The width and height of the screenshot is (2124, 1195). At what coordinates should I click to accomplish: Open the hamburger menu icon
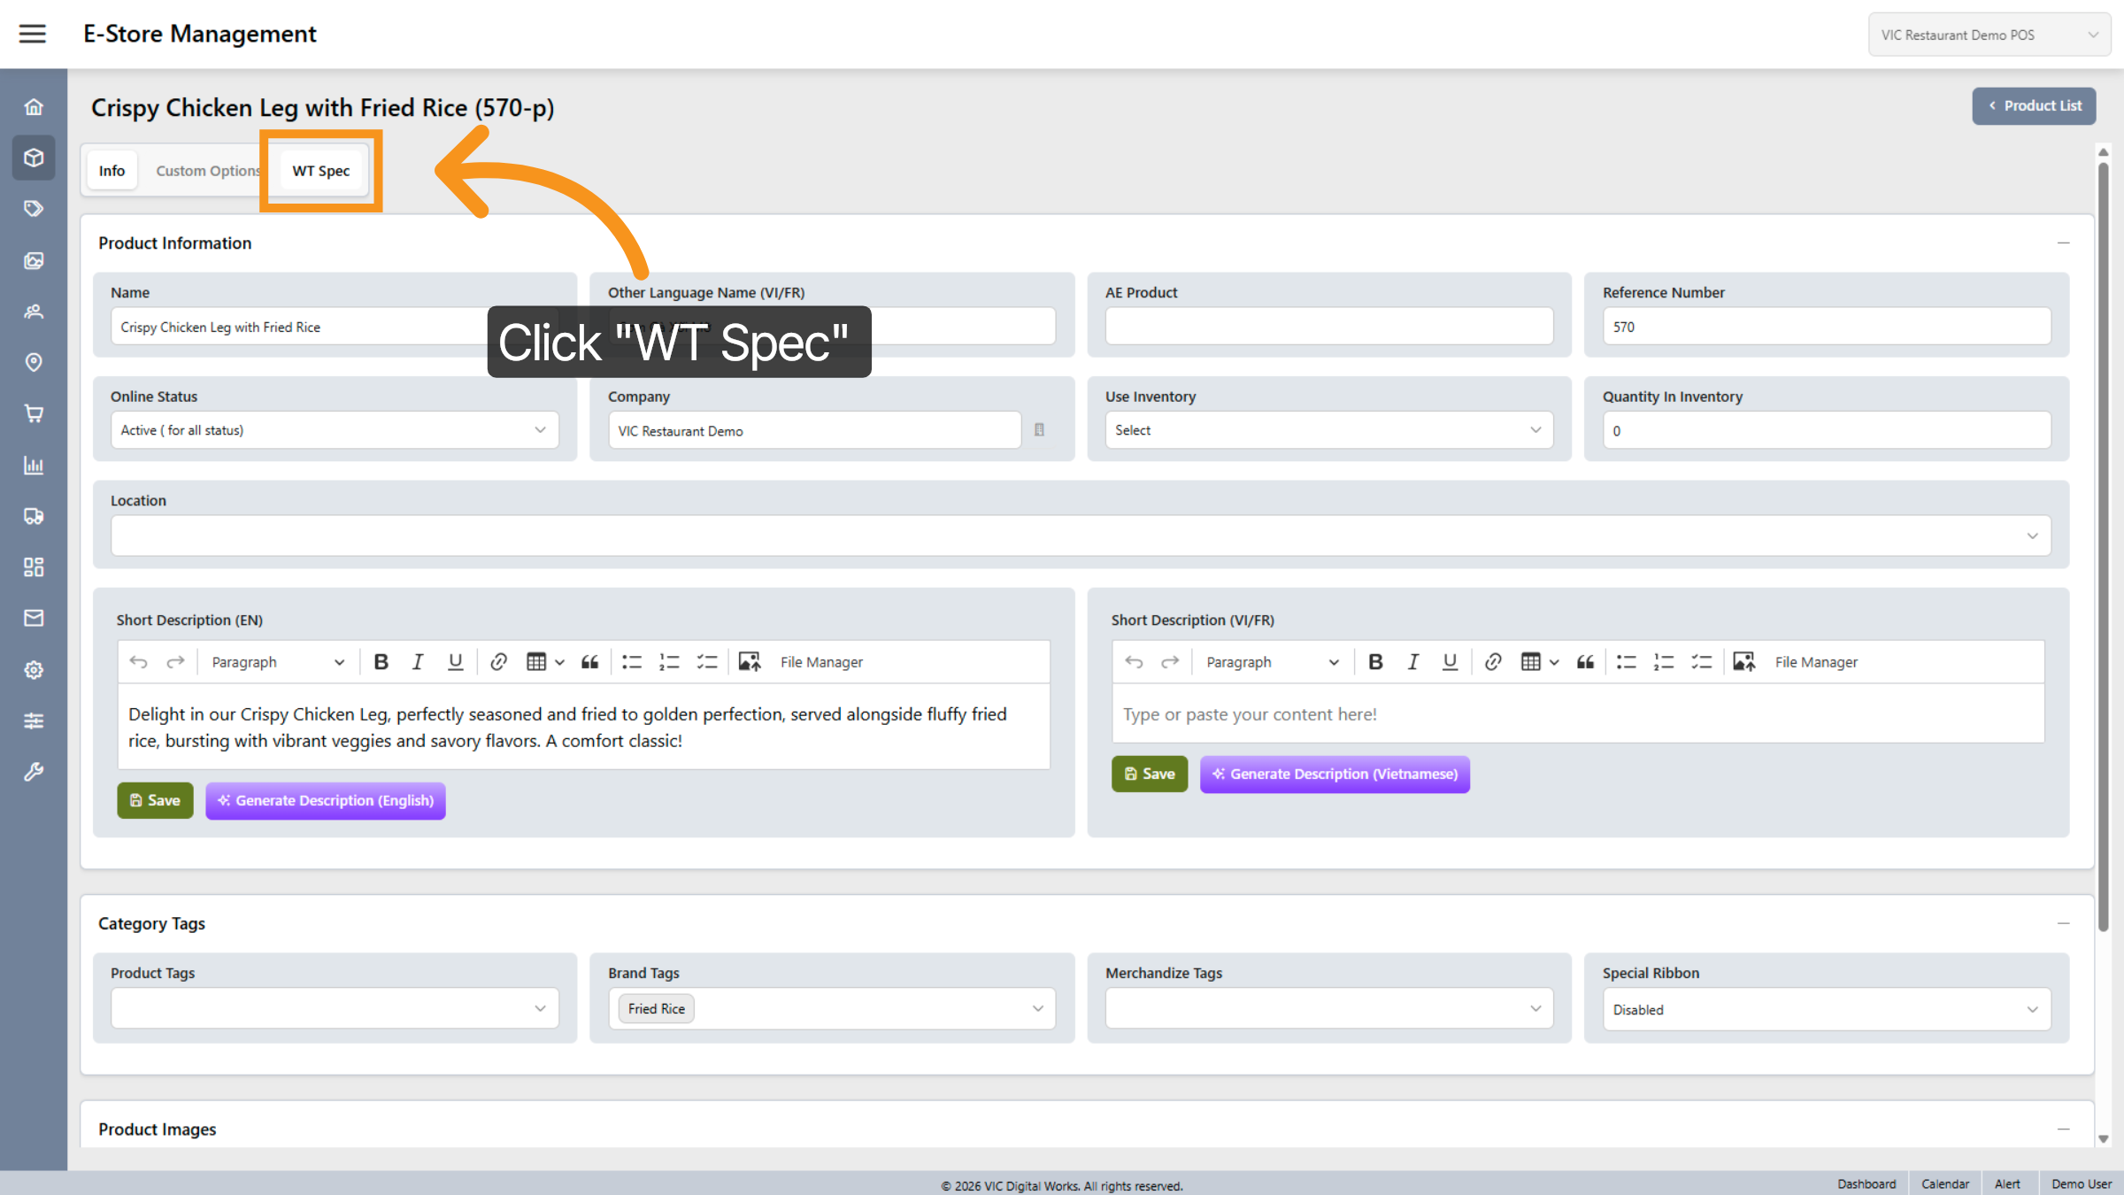[x=33, y=34]
